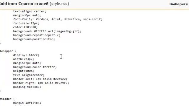Place cursor on background-repeat:repeat-x line
189x106 pixels.
click(x=37, y=35)
